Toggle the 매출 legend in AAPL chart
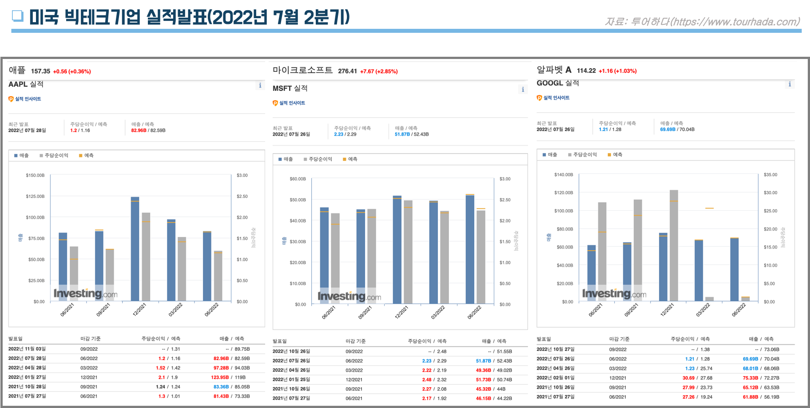810x408 pixels. click(x=21, y=156)
